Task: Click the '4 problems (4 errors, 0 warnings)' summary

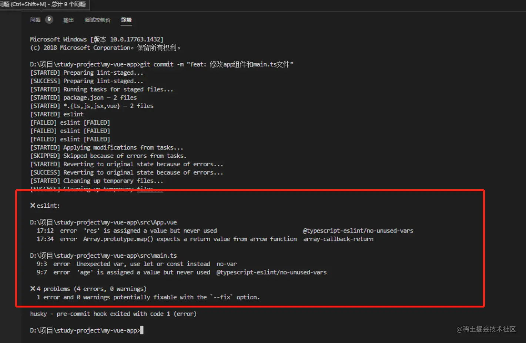Action: [88, 289]
